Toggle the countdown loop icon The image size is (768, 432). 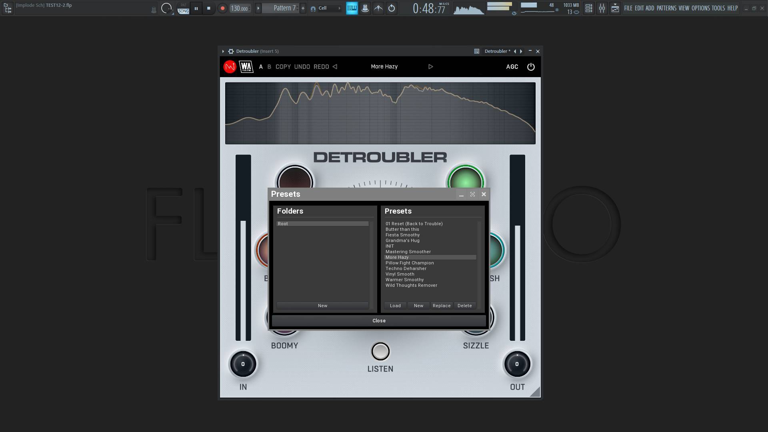click(391, 8)
